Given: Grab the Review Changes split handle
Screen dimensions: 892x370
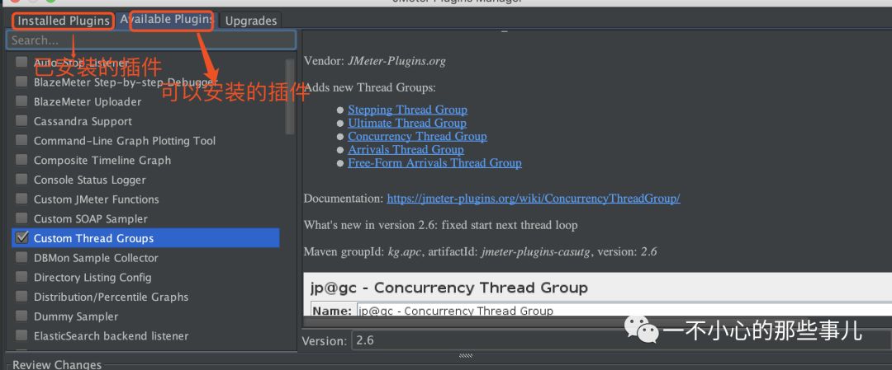Looking at the screenshot, I should click(465, 356).
